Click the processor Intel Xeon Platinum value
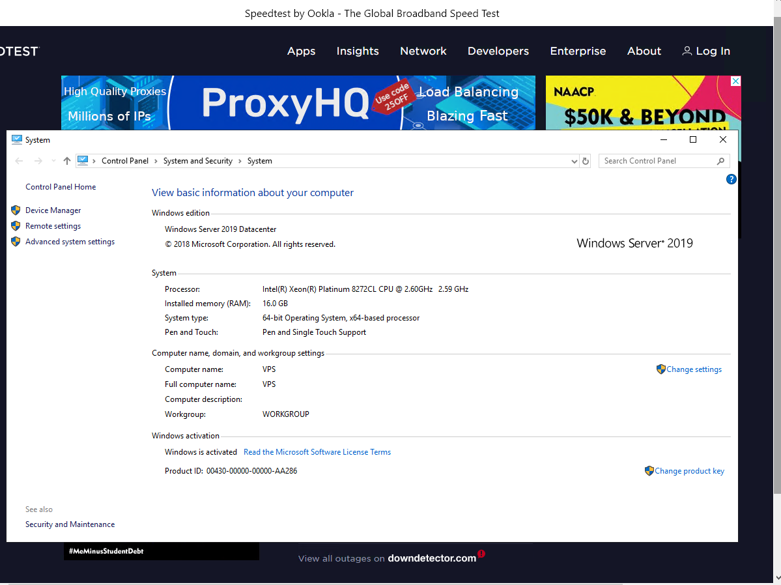The width and height of the screenshot is (781, 585). [365, 289]
